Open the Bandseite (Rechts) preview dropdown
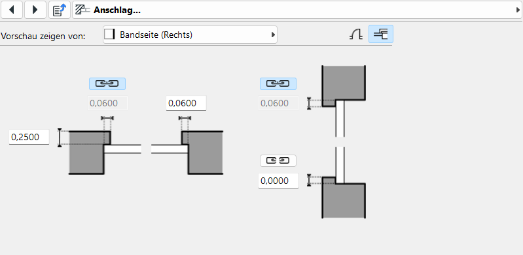 tap(190, 35)
